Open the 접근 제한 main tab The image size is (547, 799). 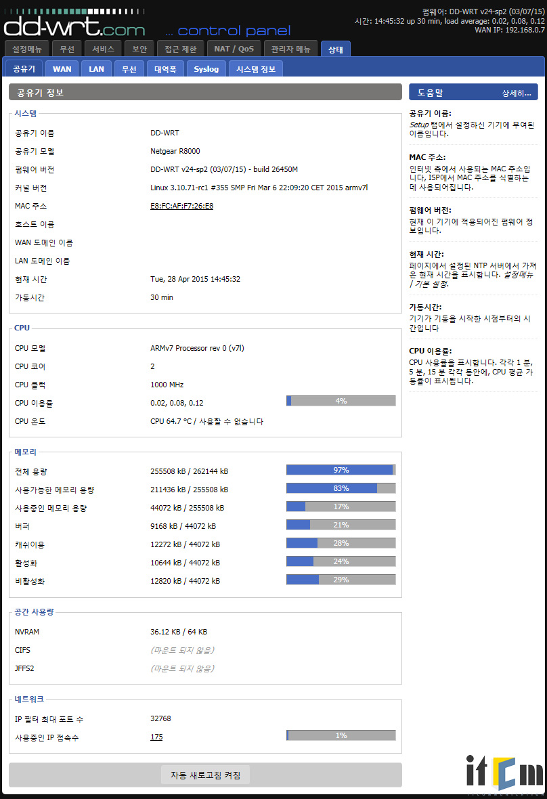180,49
